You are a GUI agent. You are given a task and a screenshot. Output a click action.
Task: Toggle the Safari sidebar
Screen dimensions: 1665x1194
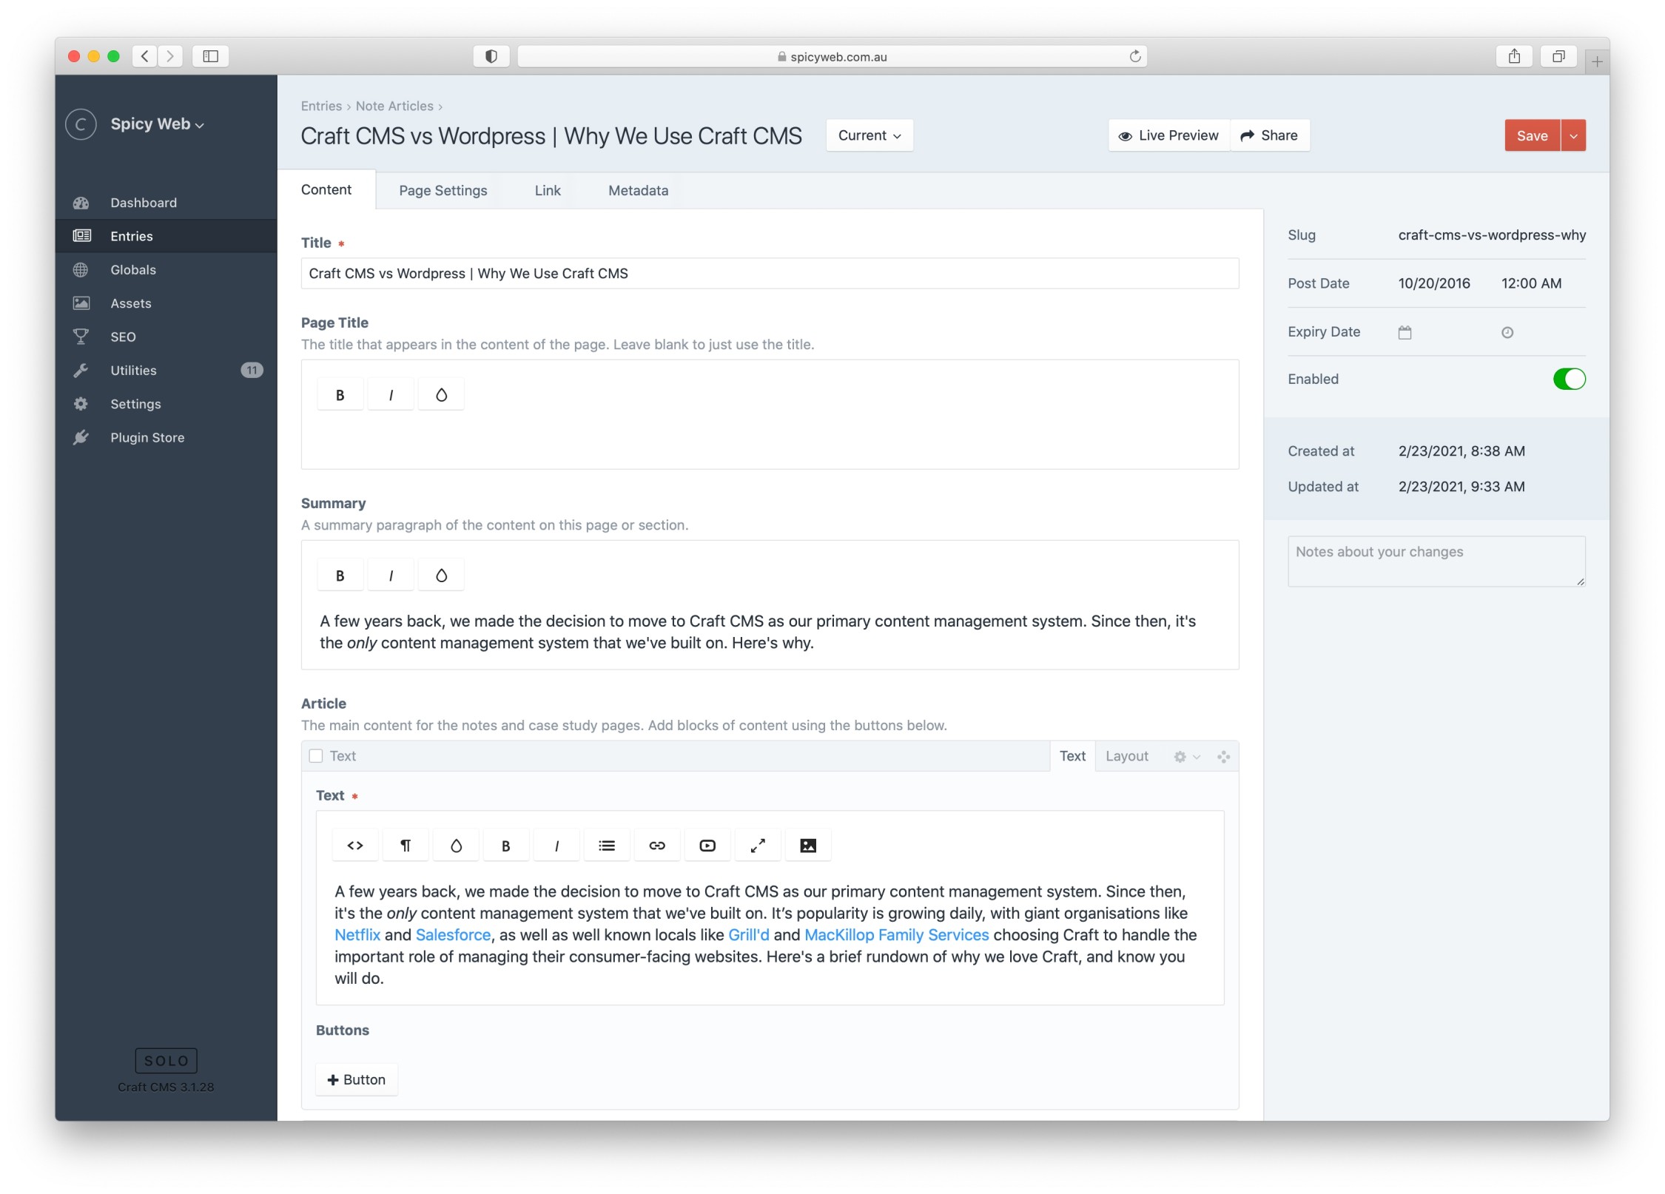(x=210, y=56)
